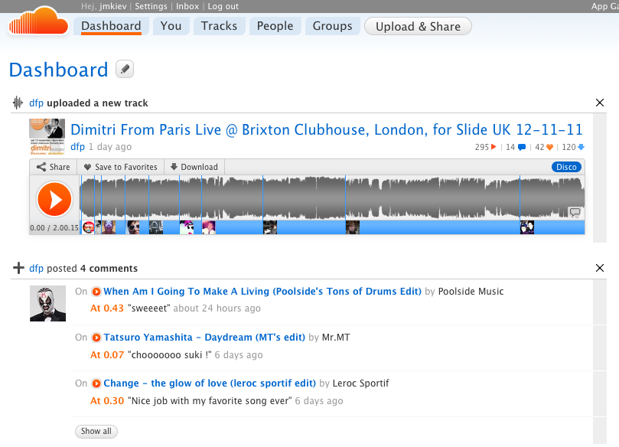Click the Dashboard page heading
The width and height of the screenshot is (619, 447).
click(58, 70)
